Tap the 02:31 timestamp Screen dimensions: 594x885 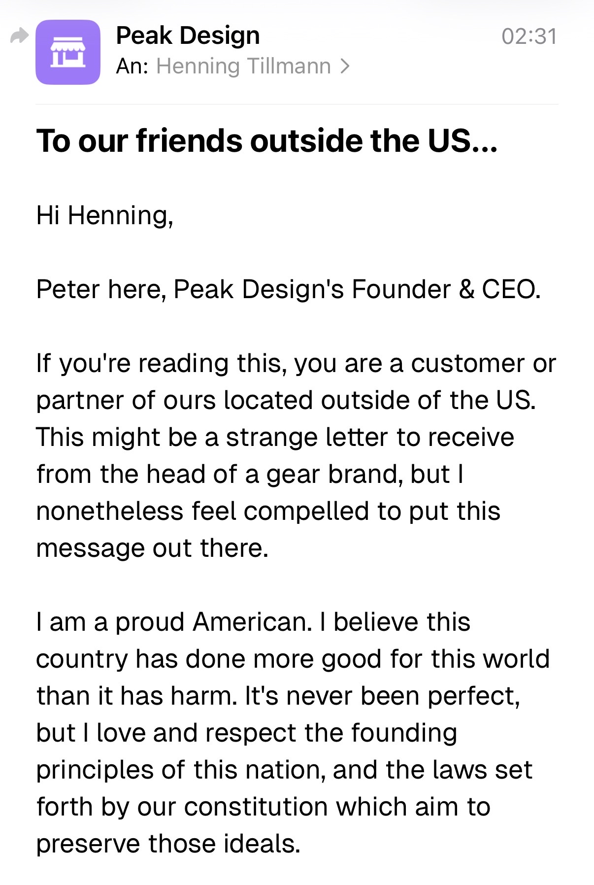tap(529, 36)
